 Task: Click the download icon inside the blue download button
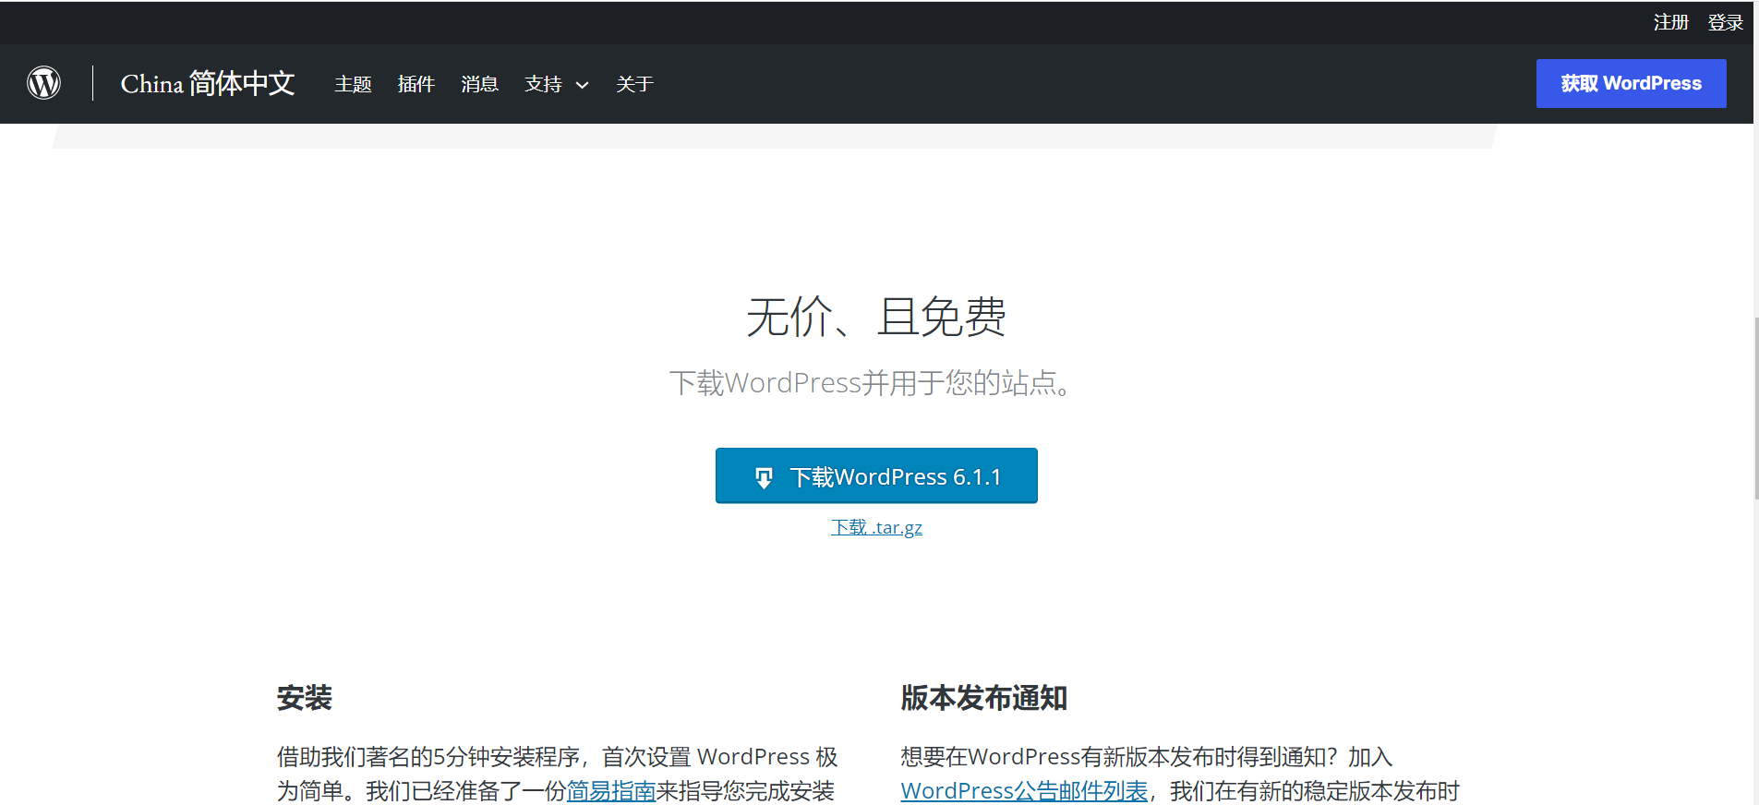[x=764, y=477]
